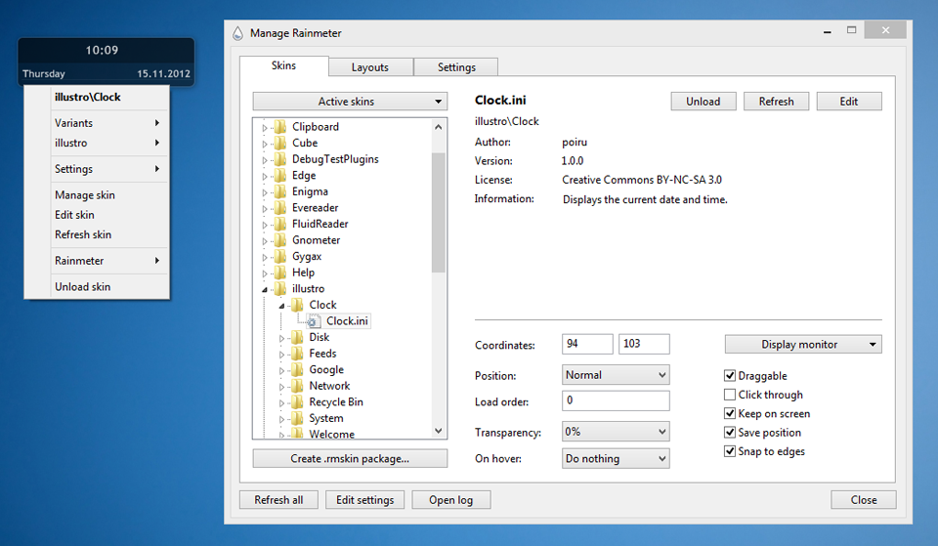Click the Network folder icon
This screenshot has height=546, width=938.
[297, 386]
